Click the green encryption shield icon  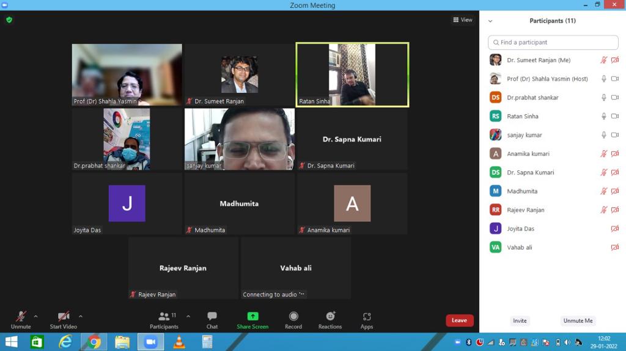(x=9, y=20)
